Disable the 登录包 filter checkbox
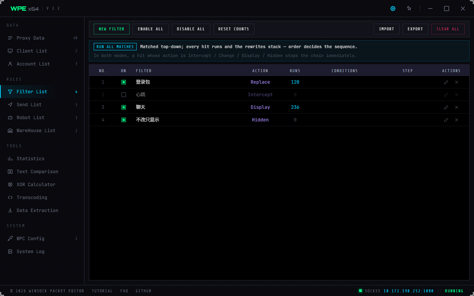Screen dimensions: 474x296 tap(124, 82)
